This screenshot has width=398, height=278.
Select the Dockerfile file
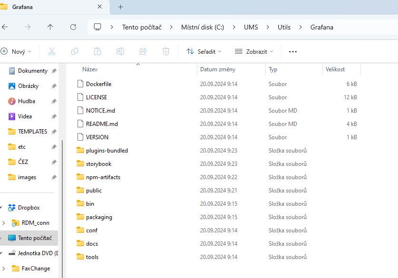pos(98,84)
